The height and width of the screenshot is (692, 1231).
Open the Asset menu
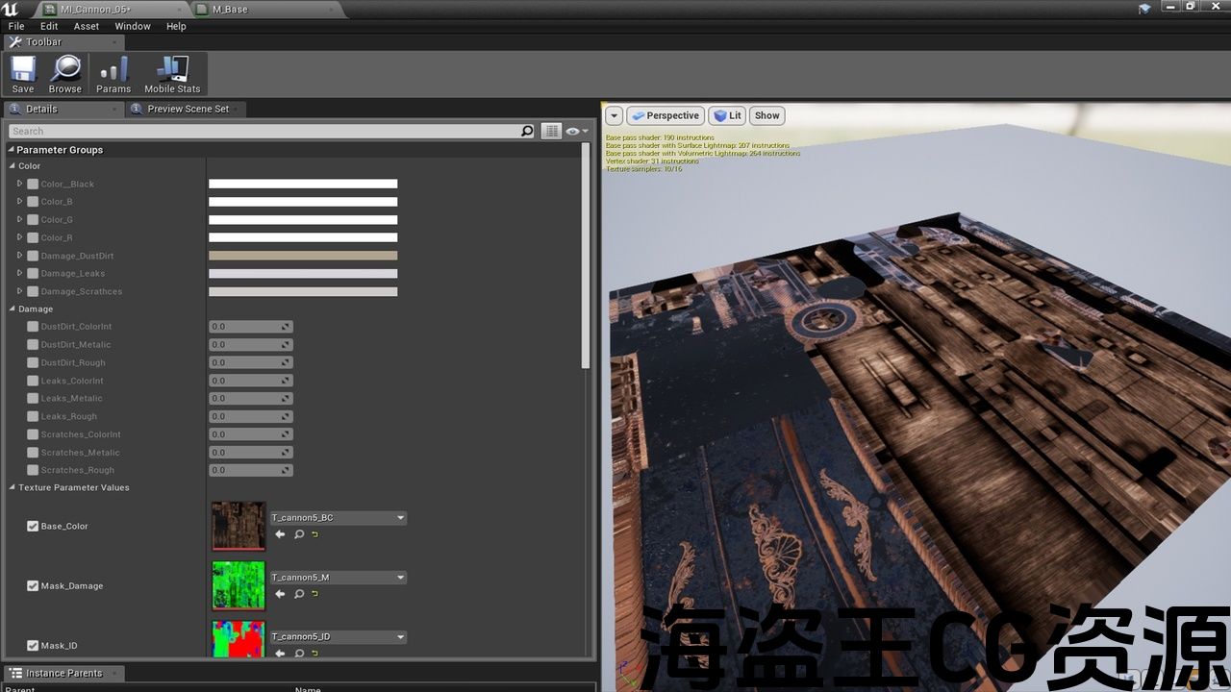pos(87,26)
